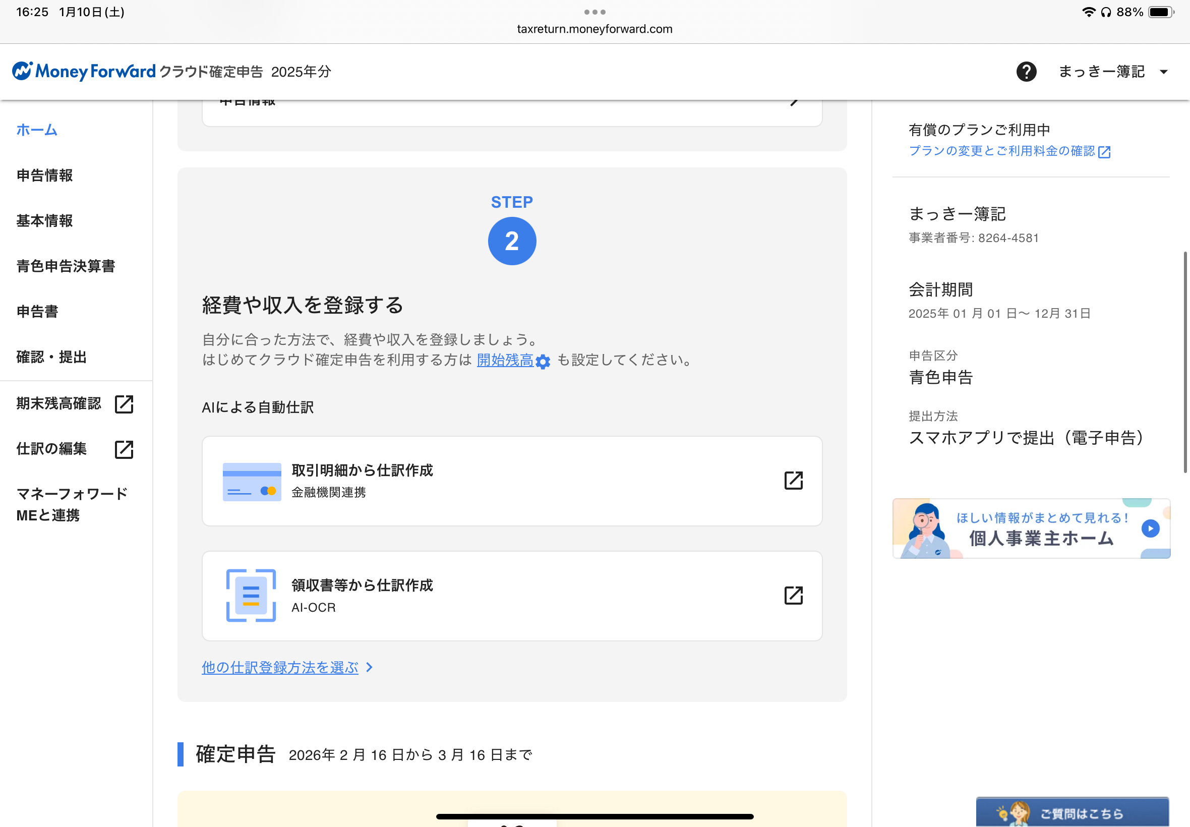Click the AI-OCR document scan icon

251,596
